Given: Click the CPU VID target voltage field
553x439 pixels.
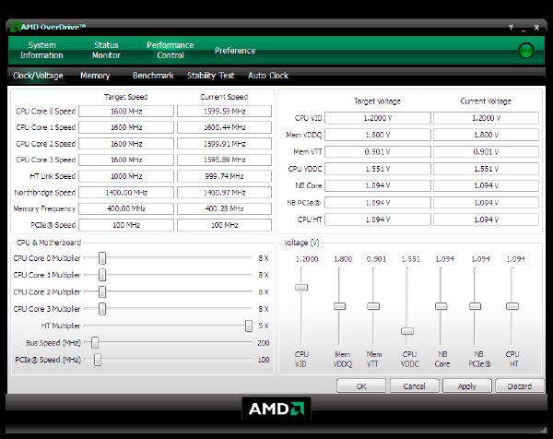Looking at the screenshot, I should point(378,118).
